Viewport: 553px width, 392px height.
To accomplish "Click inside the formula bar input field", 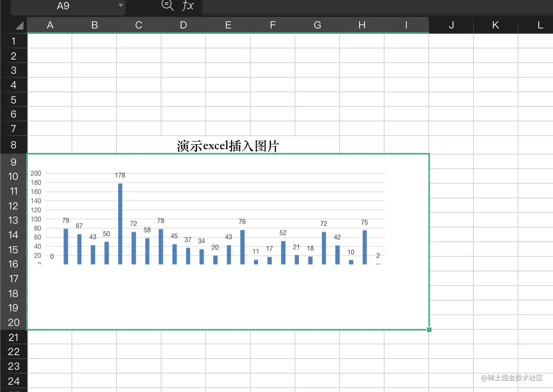I will pos(346,5).
